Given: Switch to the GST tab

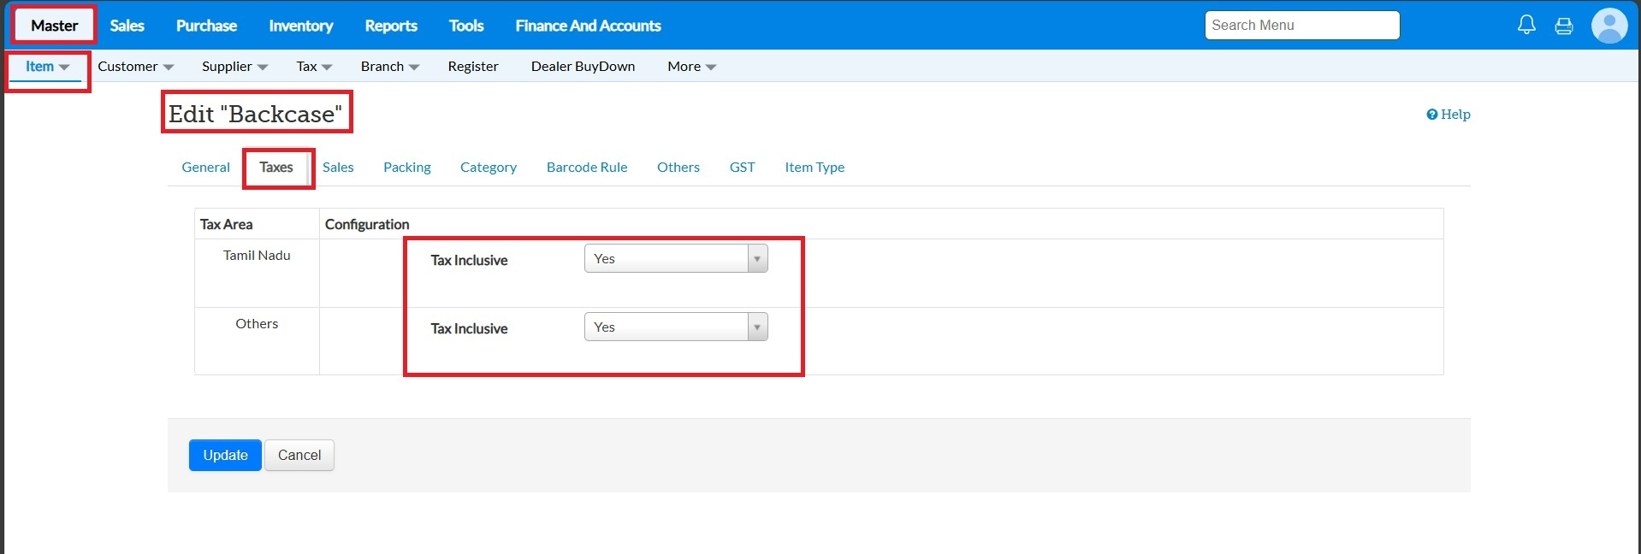Looking at the screenshot, I should click(x=743, y=168).
